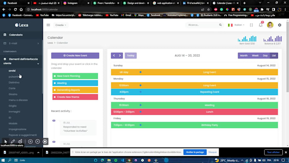Select the blue Meeting draggable event
The width and height of the screenshot is (289, 163).
(75, 83)
